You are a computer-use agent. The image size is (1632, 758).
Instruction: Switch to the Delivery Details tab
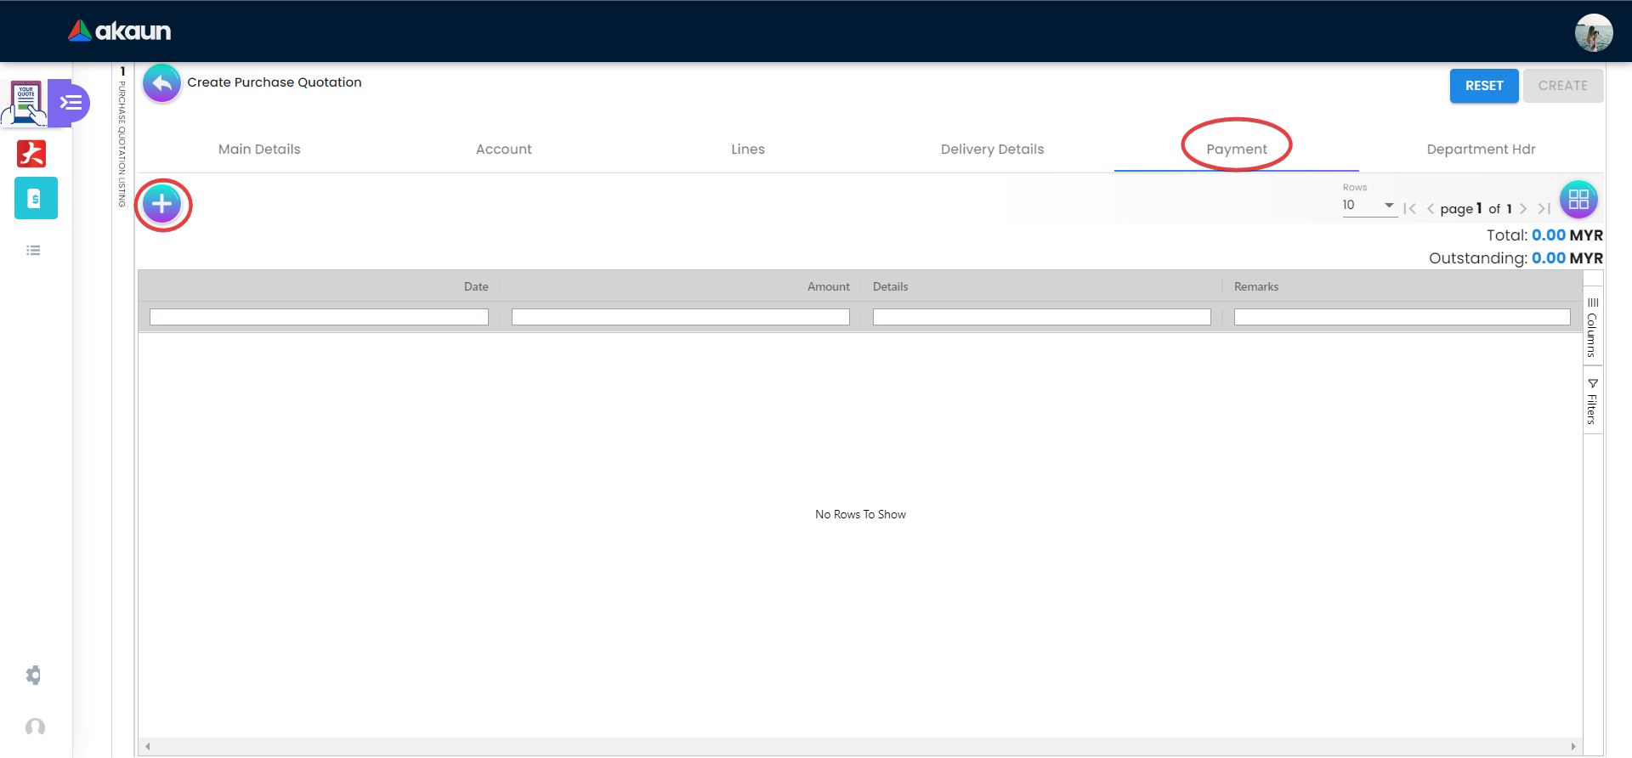click(x=992, y=150)
